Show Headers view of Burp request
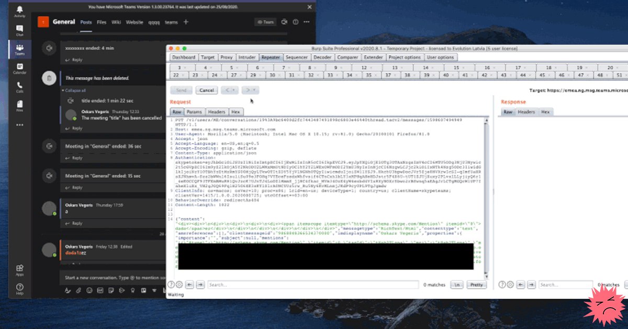Viewport: 628px width, 329px height. click(x=217, y=112)
